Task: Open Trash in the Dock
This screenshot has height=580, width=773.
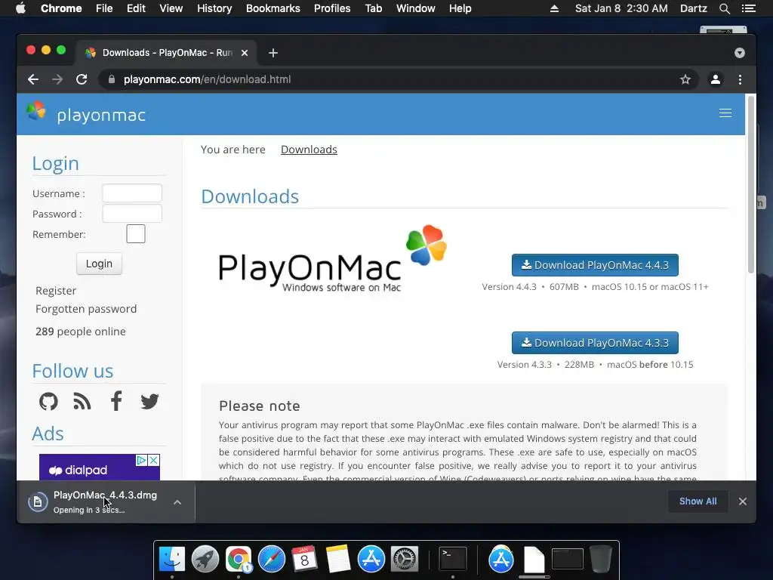Action: pos(601,560)
